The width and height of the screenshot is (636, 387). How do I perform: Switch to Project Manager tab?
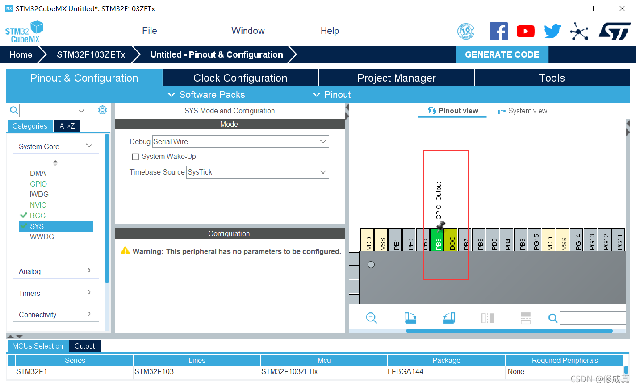pos(397,78)
